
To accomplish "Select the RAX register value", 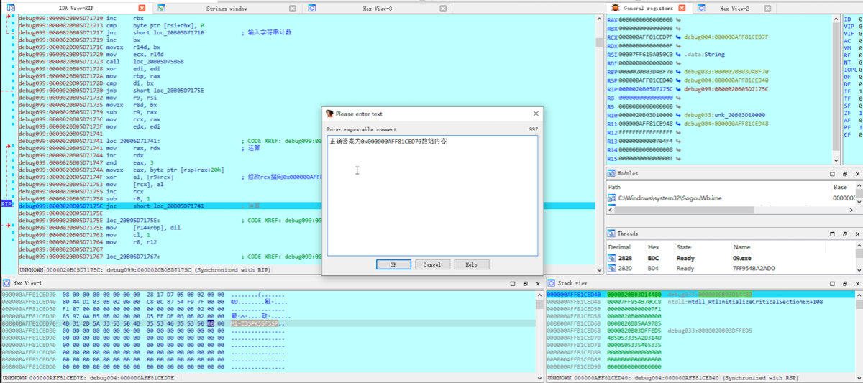I will pyautogui.click(x=646, y=19).
